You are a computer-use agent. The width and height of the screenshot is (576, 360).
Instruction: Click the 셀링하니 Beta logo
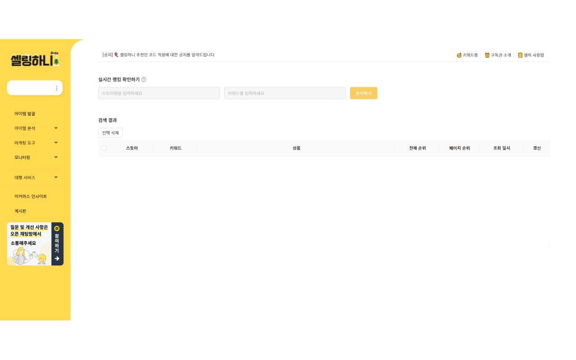tap(35, 59)
